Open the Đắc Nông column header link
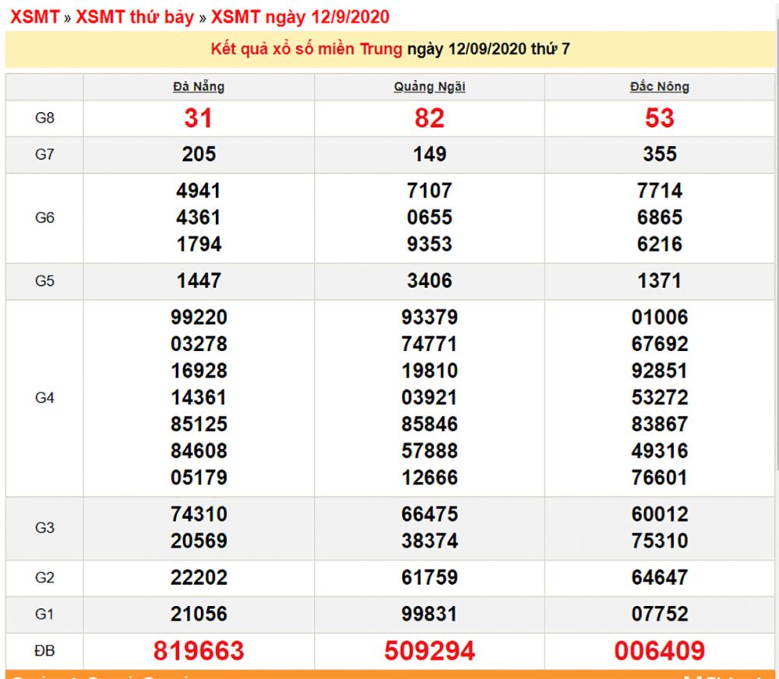This screenshot has height=679, width=779. click(658, 86)
